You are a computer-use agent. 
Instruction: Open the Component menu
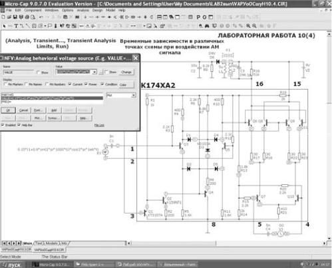[33, 10]
